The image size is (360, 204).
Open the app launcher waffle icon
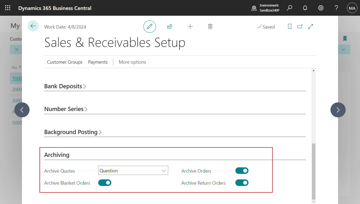point(8,8)
